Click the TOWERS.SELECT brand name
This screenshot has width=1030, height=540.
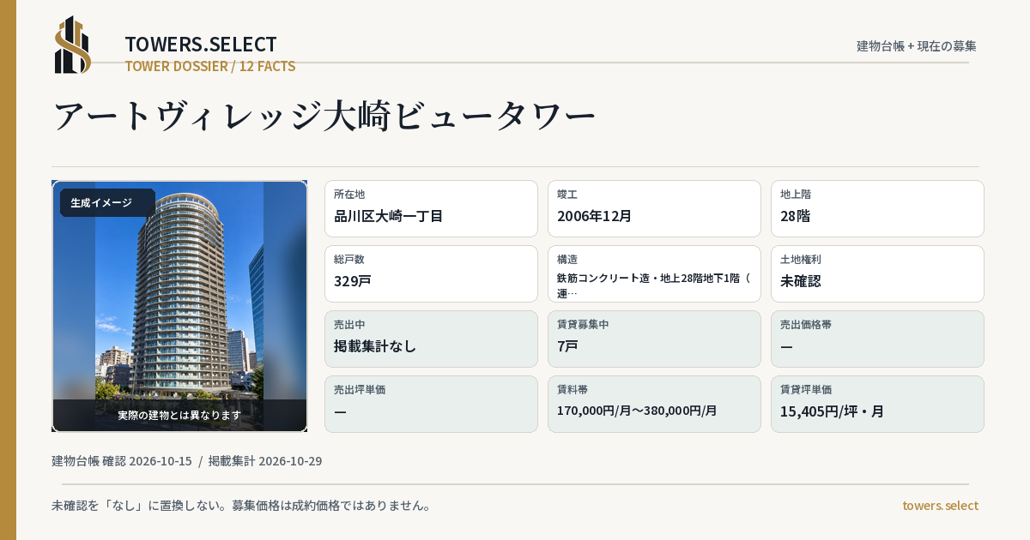pos(201,45)
